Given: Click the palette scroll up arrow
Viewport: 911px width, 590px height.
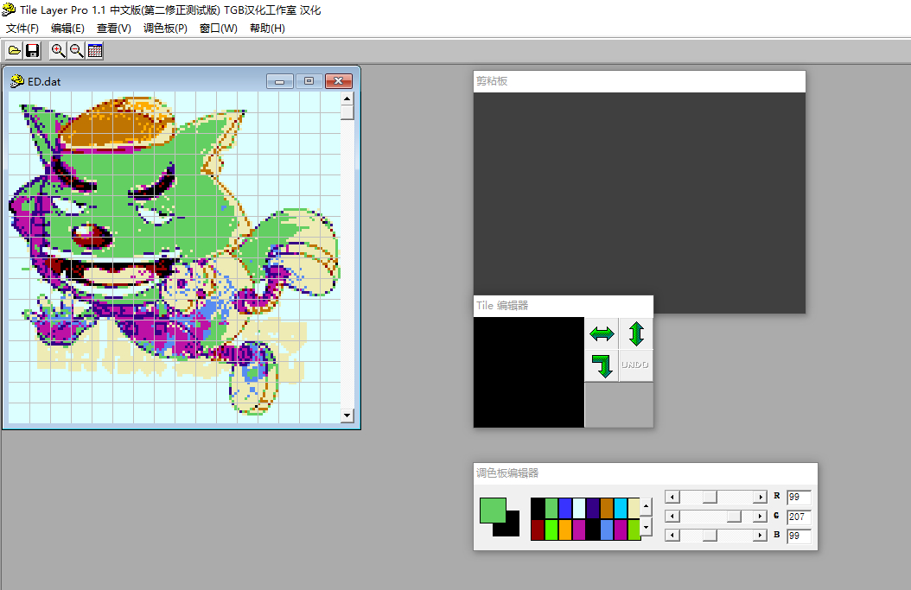Looking at the screenshot, I should 646,507.
